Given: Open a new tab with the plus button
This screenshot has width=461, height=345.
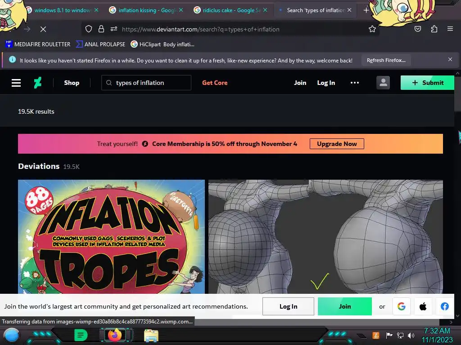Looking at the screenshot, I should click(366, 10).
